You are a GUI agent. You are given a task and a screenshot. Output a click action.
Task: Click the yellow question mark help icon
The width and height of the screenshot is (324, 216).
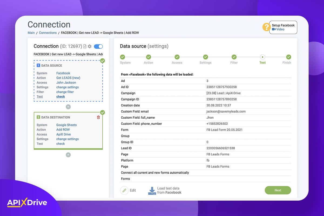tap(266, 27)
